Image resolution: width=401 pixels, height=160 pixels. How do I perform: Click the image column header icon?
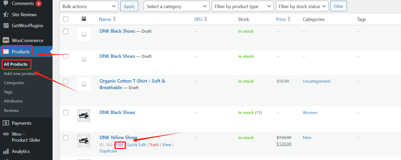click(x=84, y=19)
